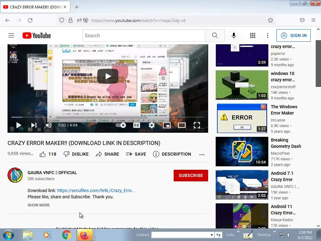Toggle autoplay switch
The image size is (321, 241).
121,125
